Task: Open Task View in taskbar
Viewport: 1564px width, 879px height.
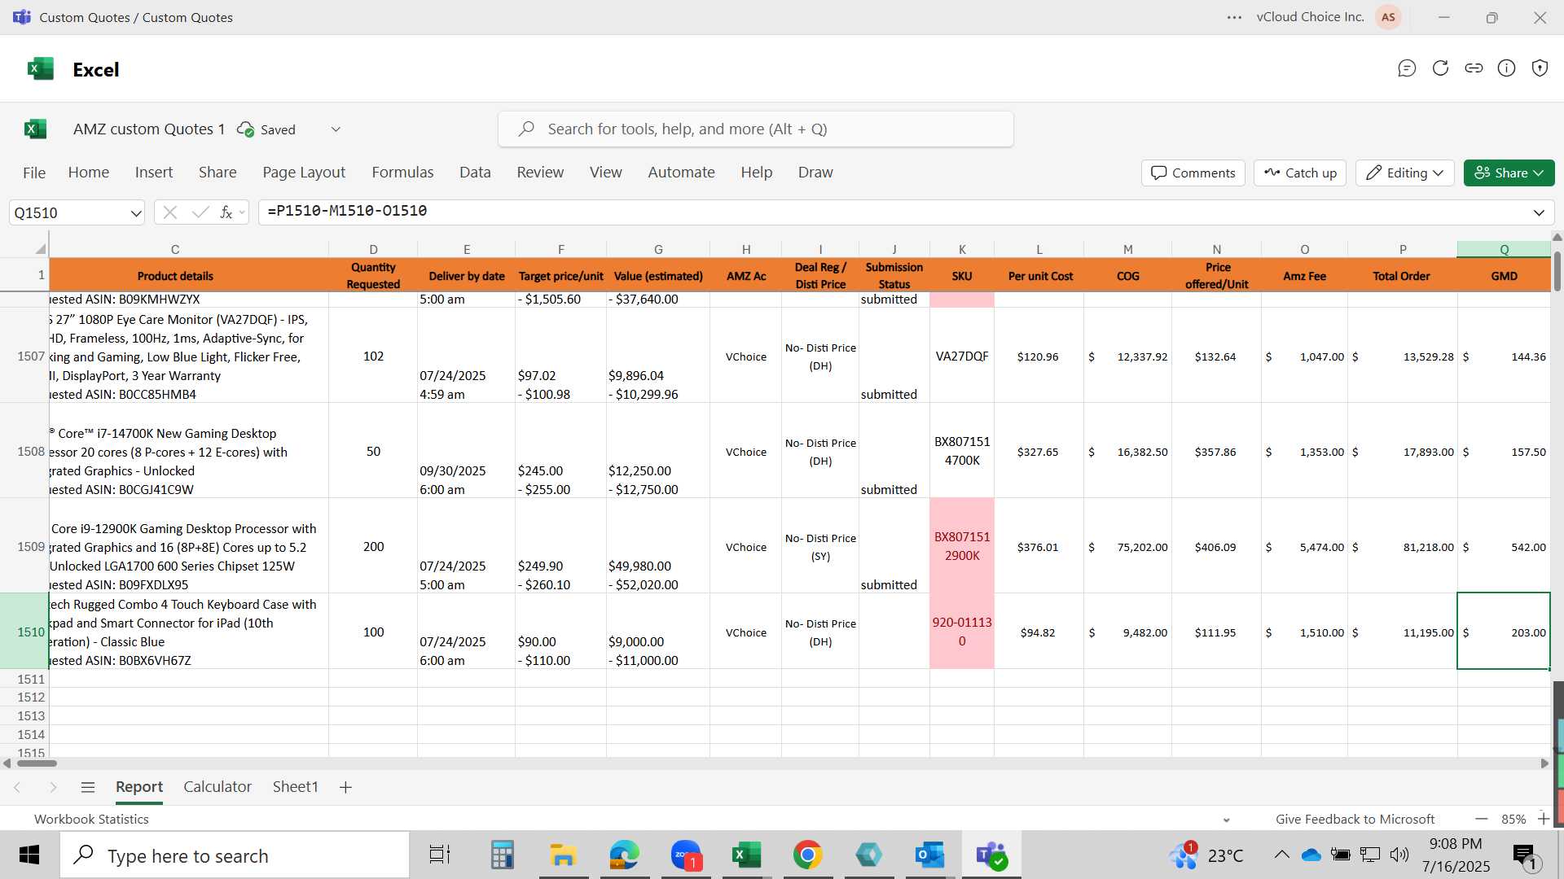Action: point(439,855)
